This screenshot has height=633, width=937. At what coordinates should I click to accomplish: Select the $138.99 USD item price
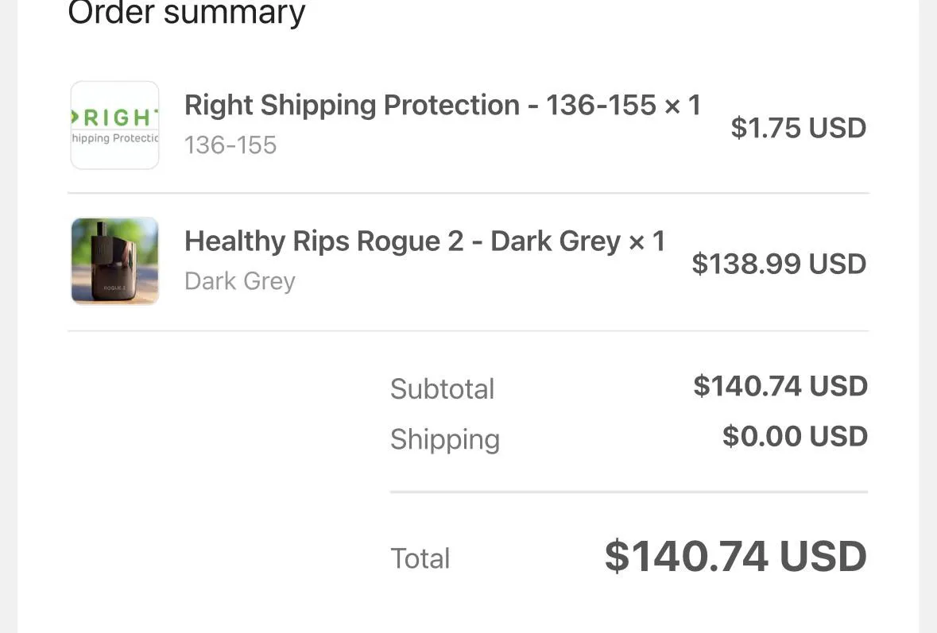(x=779, y=264)
